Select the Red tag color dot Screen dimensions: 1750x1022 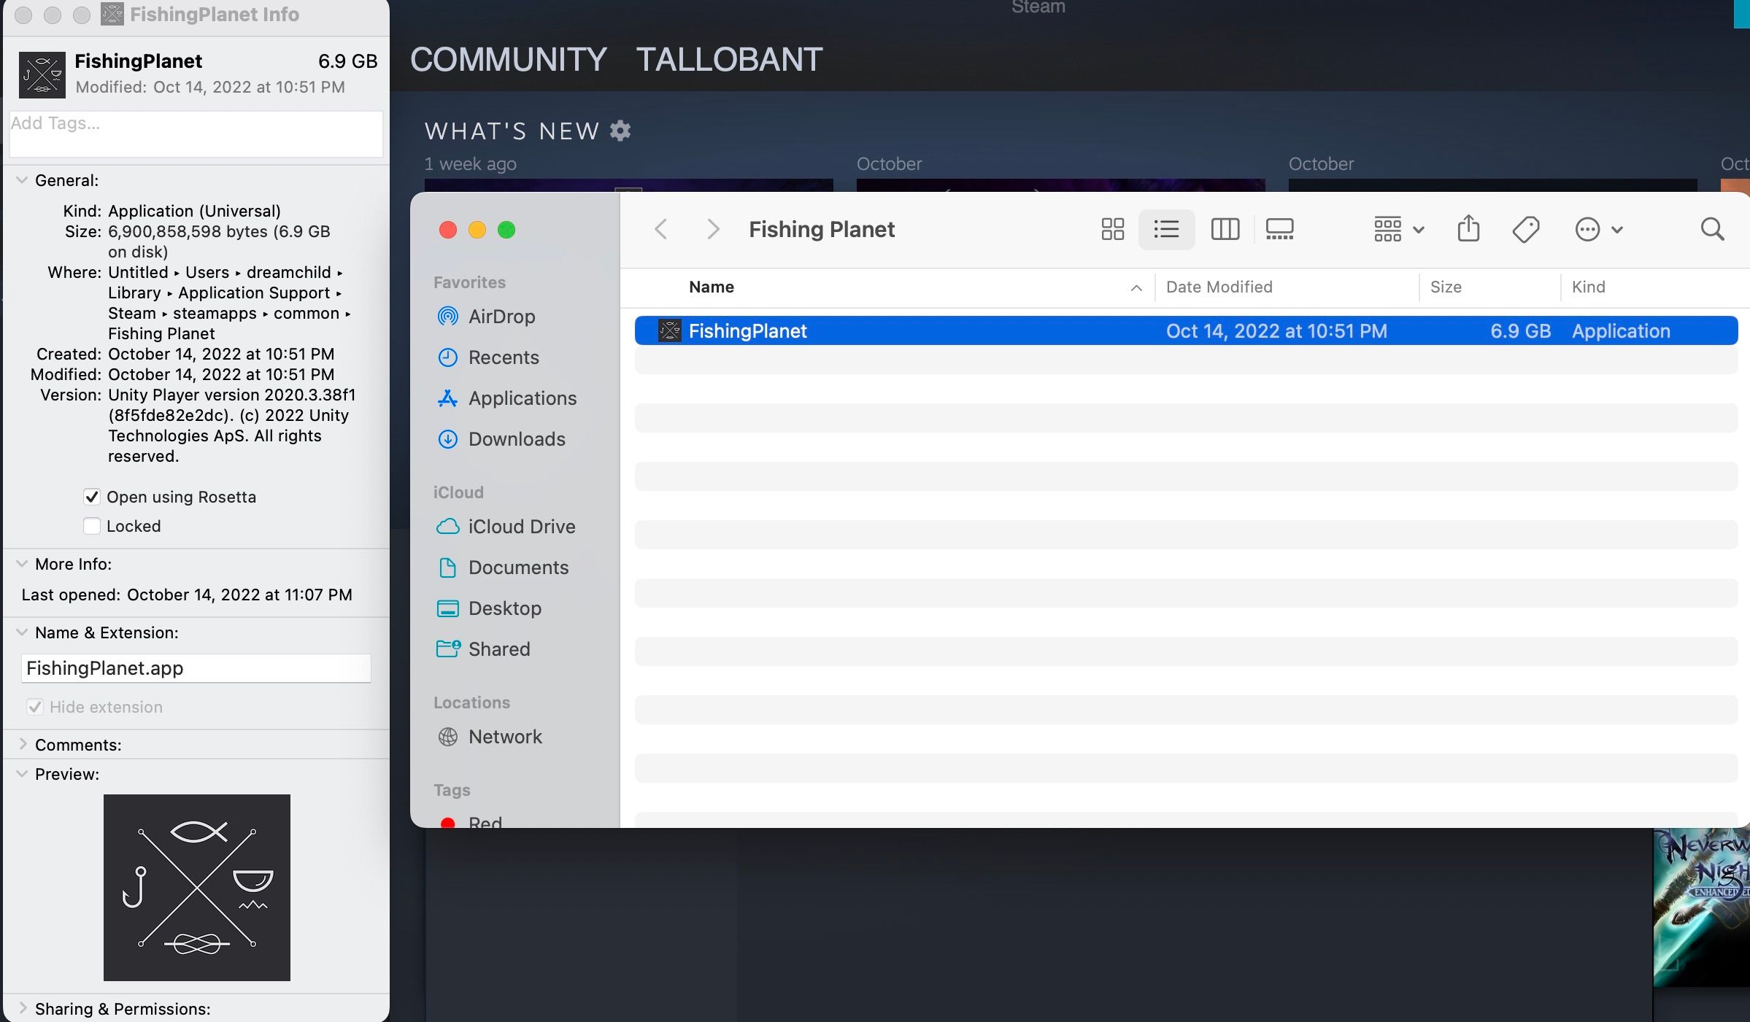tap(448, 822)
